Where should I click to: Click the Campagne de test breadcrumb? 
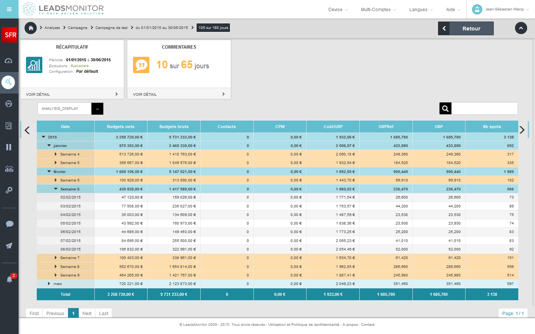(111, 28)
